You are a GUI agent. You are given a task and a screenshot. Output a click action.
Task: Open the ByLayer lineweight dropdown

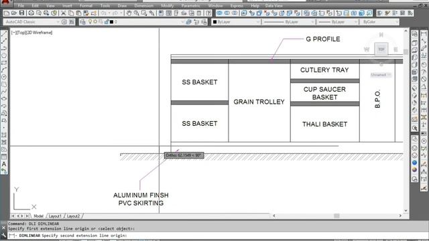point(337,22)
